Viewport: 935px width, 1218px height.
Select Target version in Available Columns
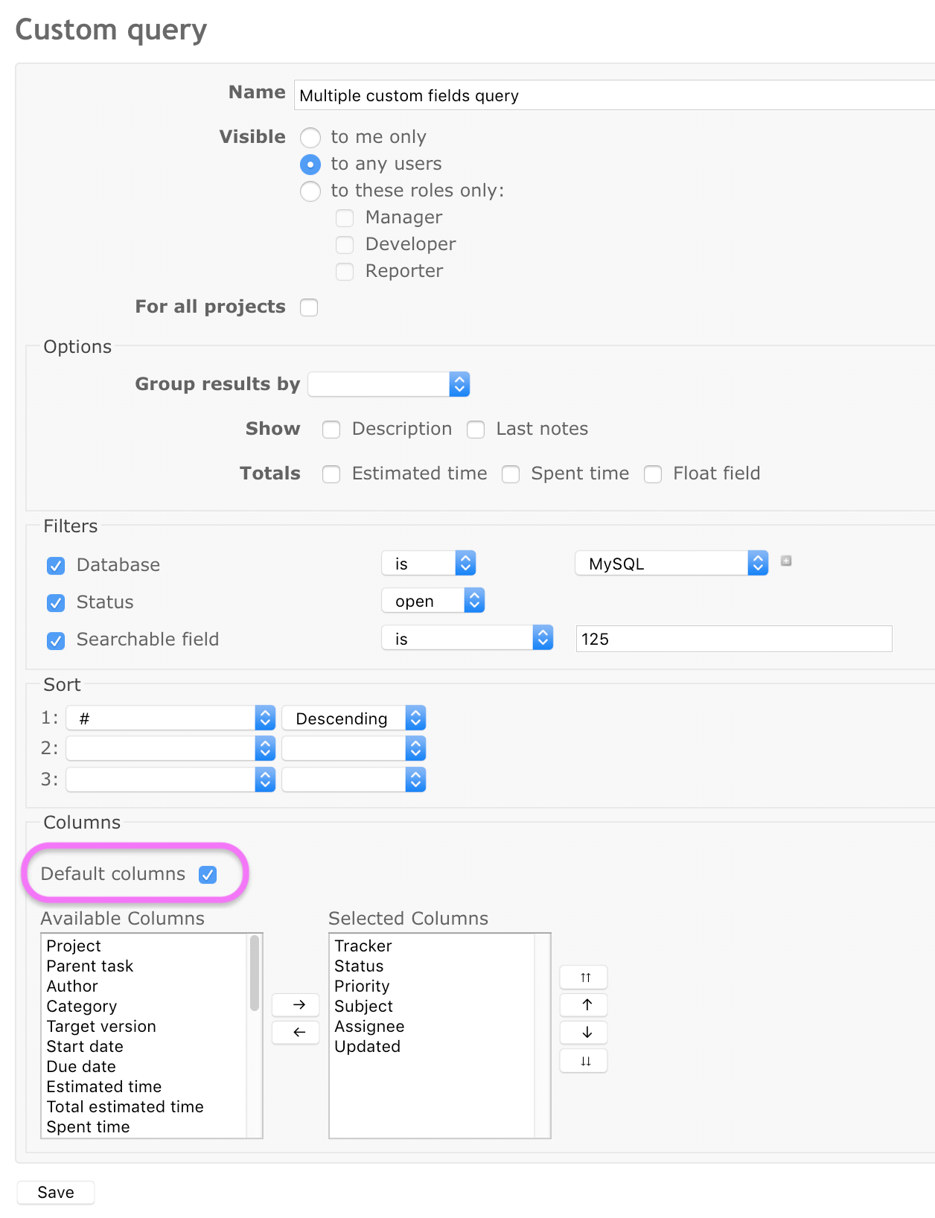tap(101, 1027)
